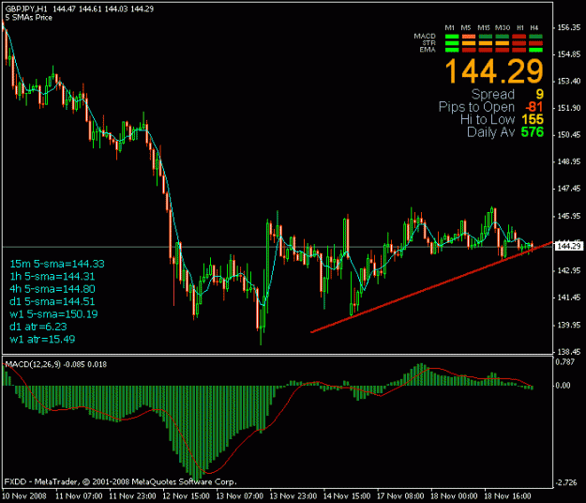Click the 138.45 price axis label
The image size is (586, 503).
point(569,352)
